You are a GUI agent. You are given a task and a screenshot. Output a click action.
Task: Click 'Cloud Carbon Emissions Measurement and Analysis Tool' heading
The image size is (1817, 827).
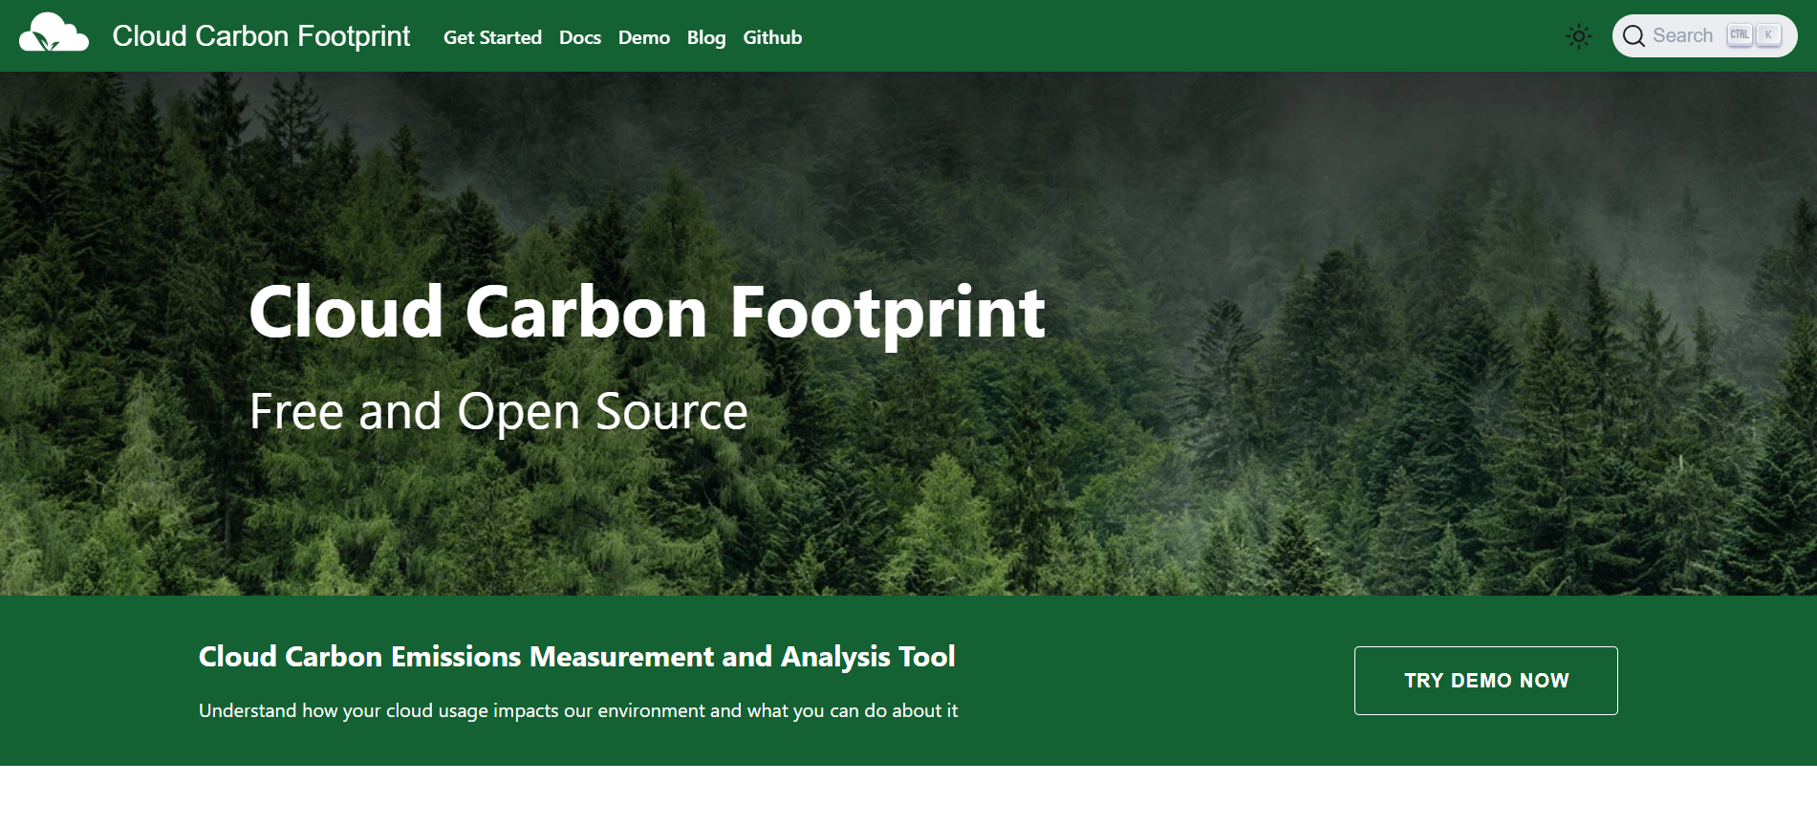pos(576,657)
